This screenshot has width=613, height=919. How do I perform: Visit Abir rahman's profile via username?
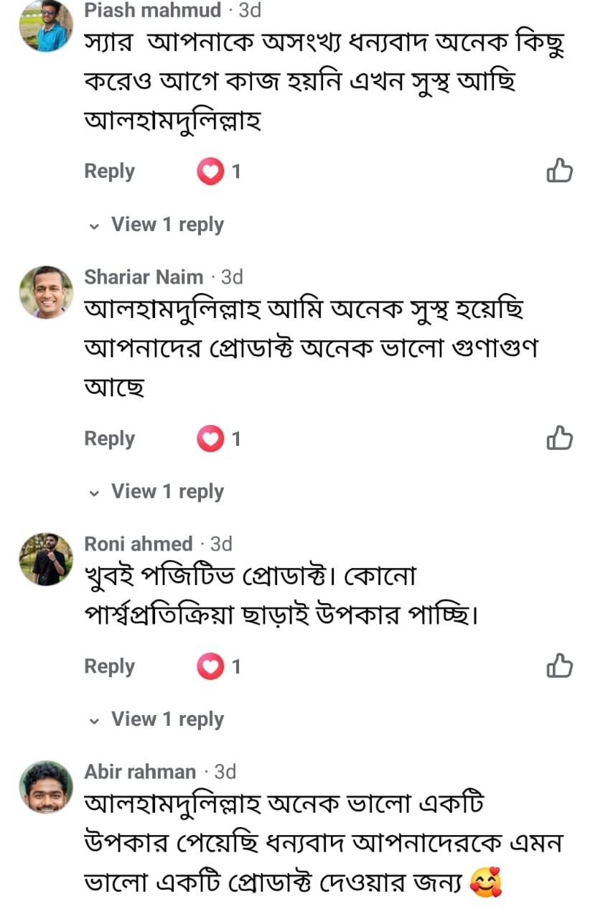tap(140, 772)
